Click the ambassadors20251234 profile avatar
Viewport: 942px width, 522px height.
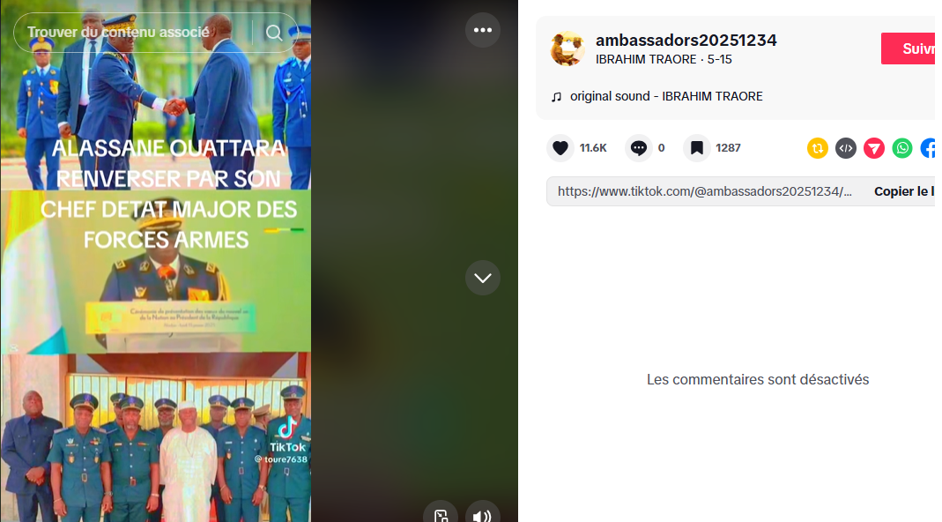[567, 48]
